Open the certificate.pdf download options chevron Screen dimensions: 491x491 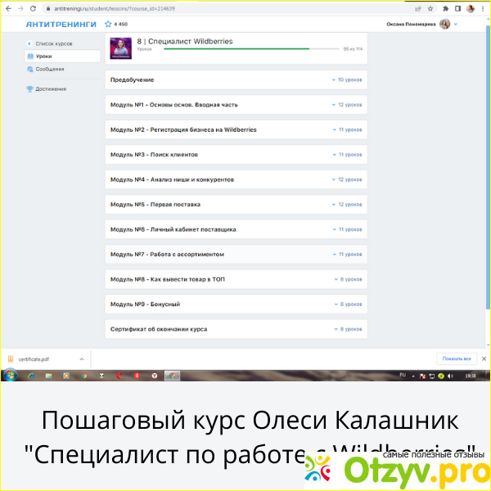point(81,358)
